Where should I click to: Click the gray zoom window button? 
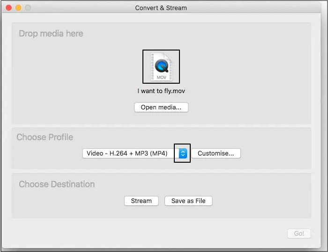tap(28, 8)
